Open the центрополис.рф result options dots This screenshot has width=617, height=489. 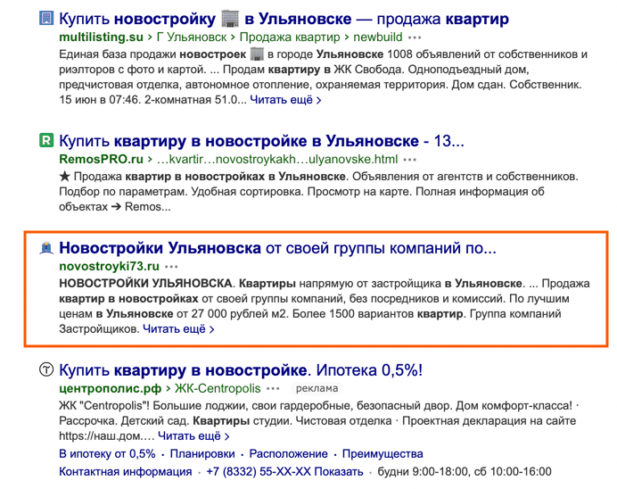[x=273, y=389]
